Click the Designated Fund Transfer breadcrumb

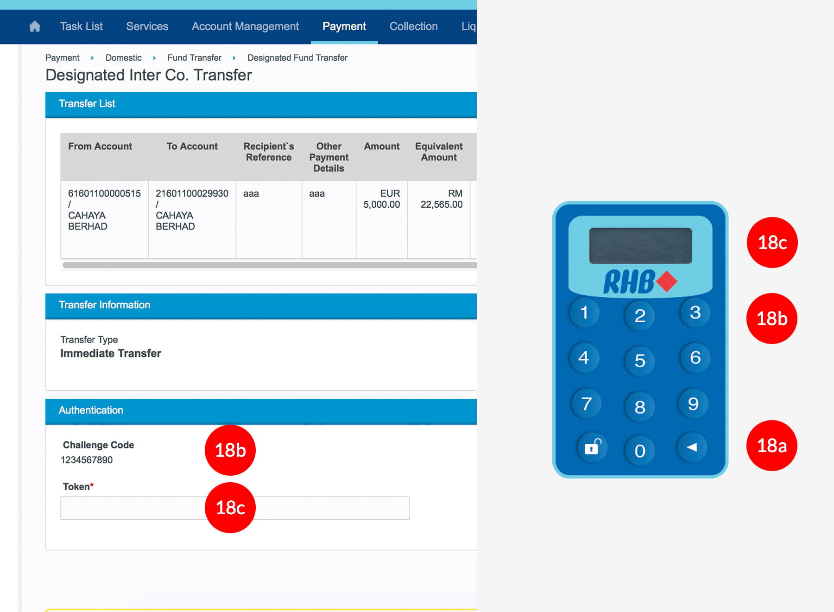point(297,58)
